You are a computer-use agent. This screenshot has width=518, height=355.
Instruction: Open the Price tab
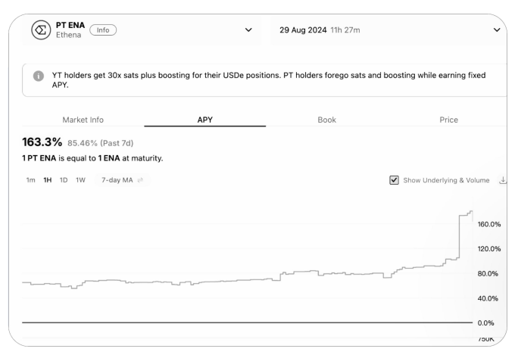448,120
